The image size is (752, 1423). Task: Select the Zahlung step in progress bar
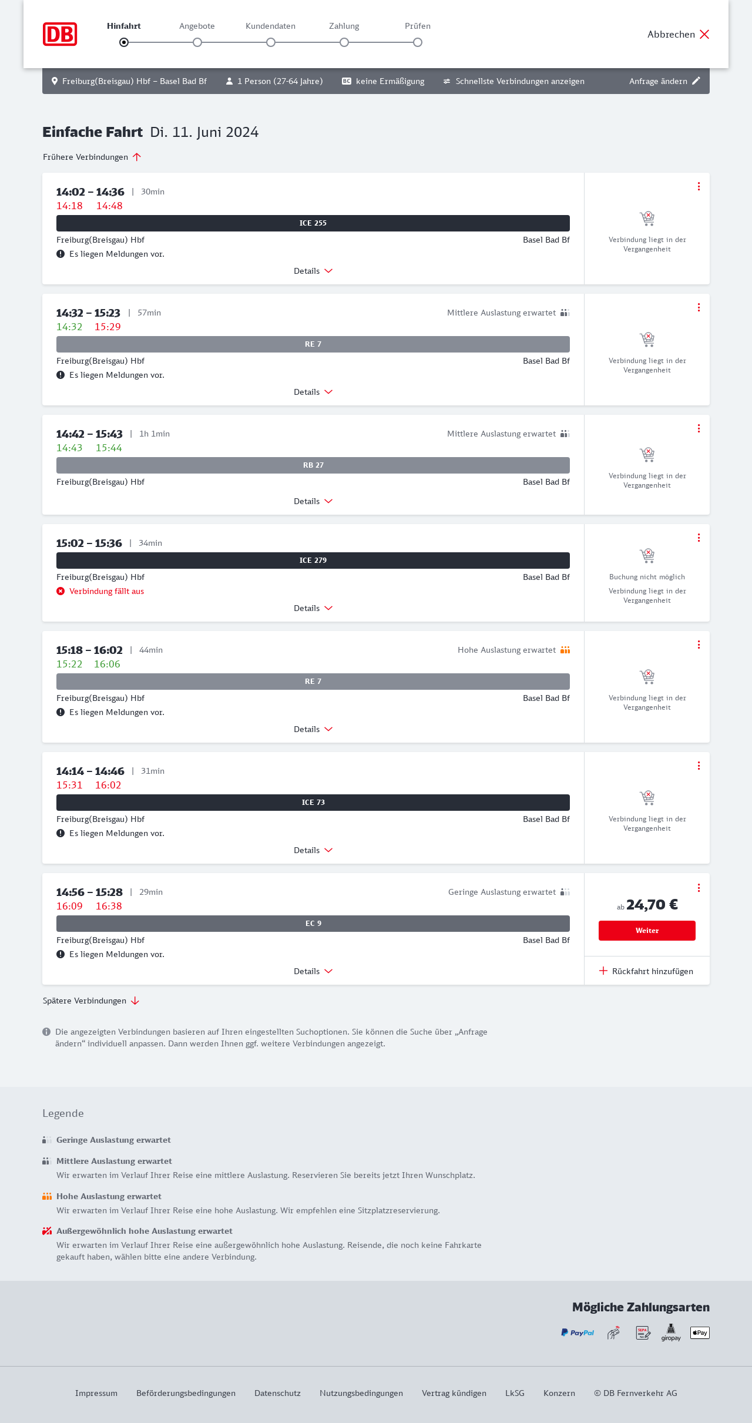point(344,42)
